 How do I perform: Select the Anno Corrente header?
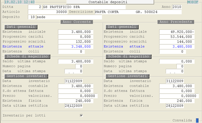pos(77,22)
